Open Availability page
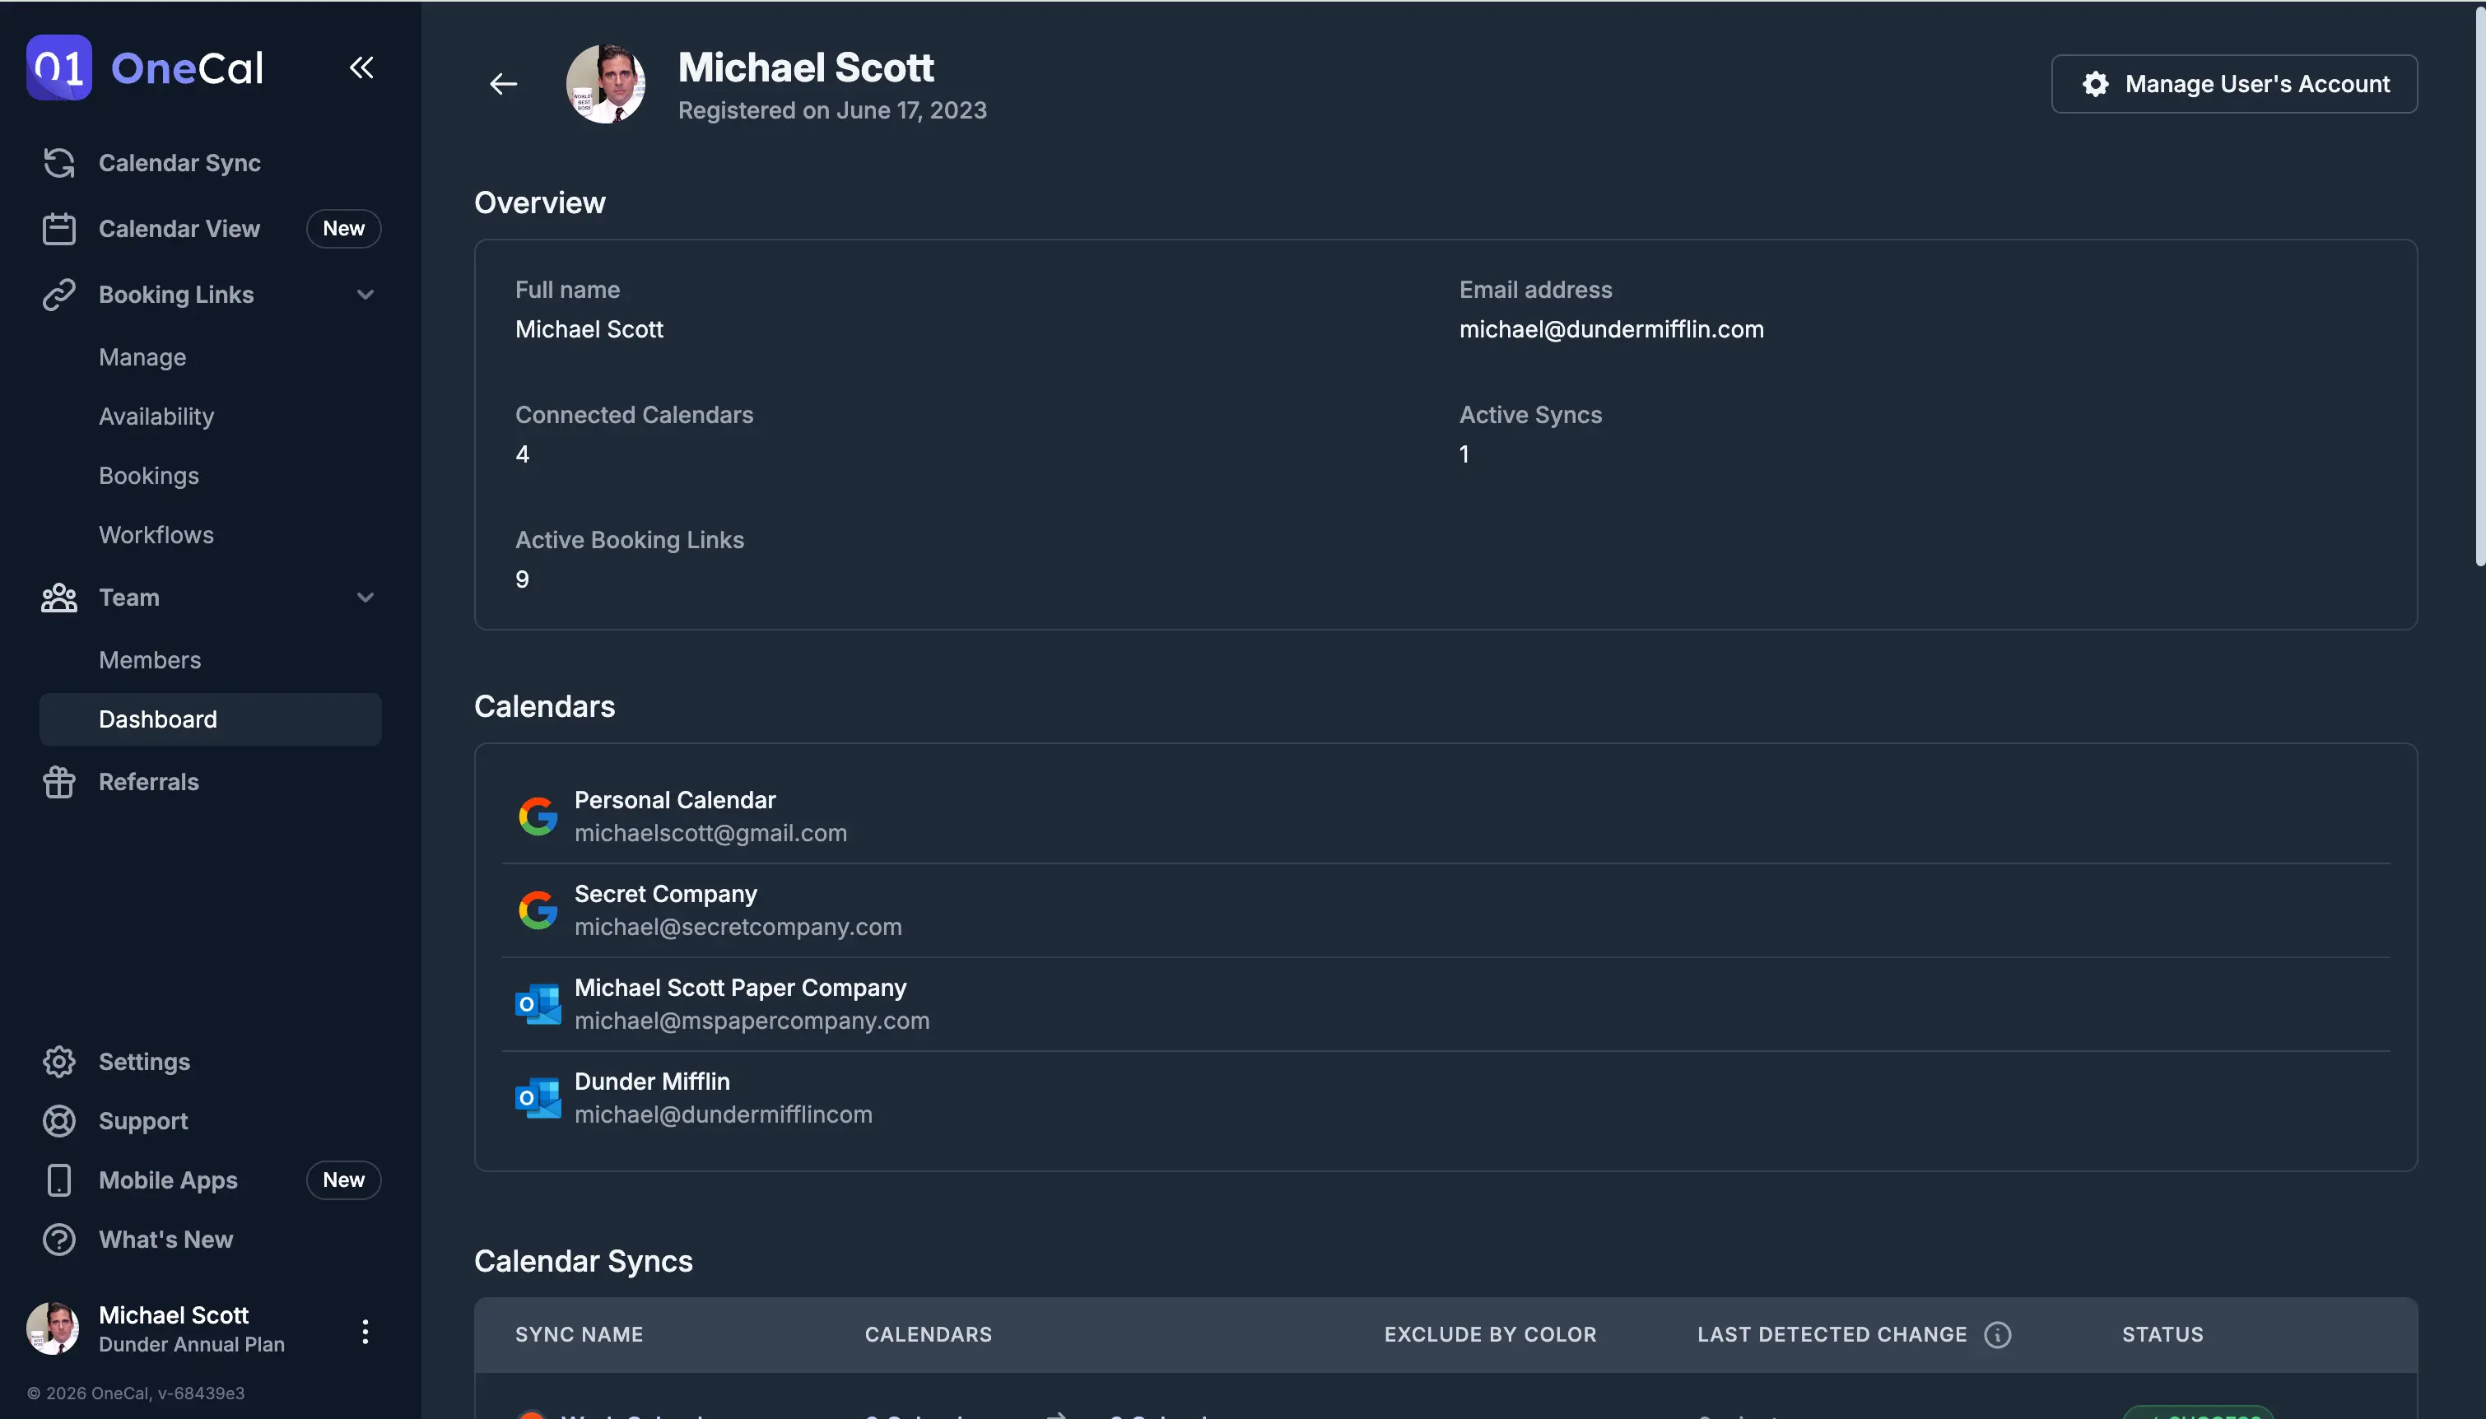Viewport: 2486px width, 1419px height. point(156,417)
